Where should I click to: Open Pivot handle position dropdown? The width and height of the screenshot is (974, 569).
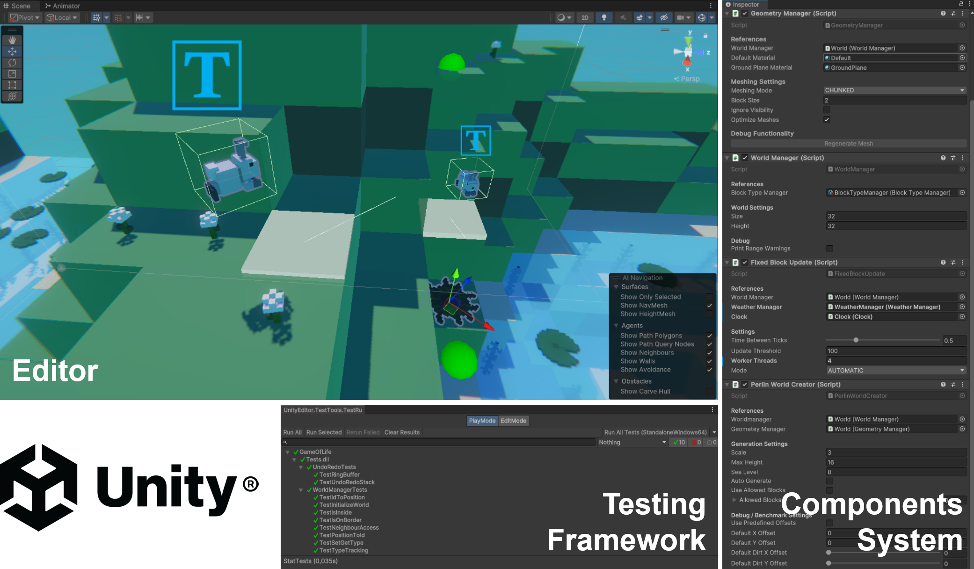[x=25, y=18]
